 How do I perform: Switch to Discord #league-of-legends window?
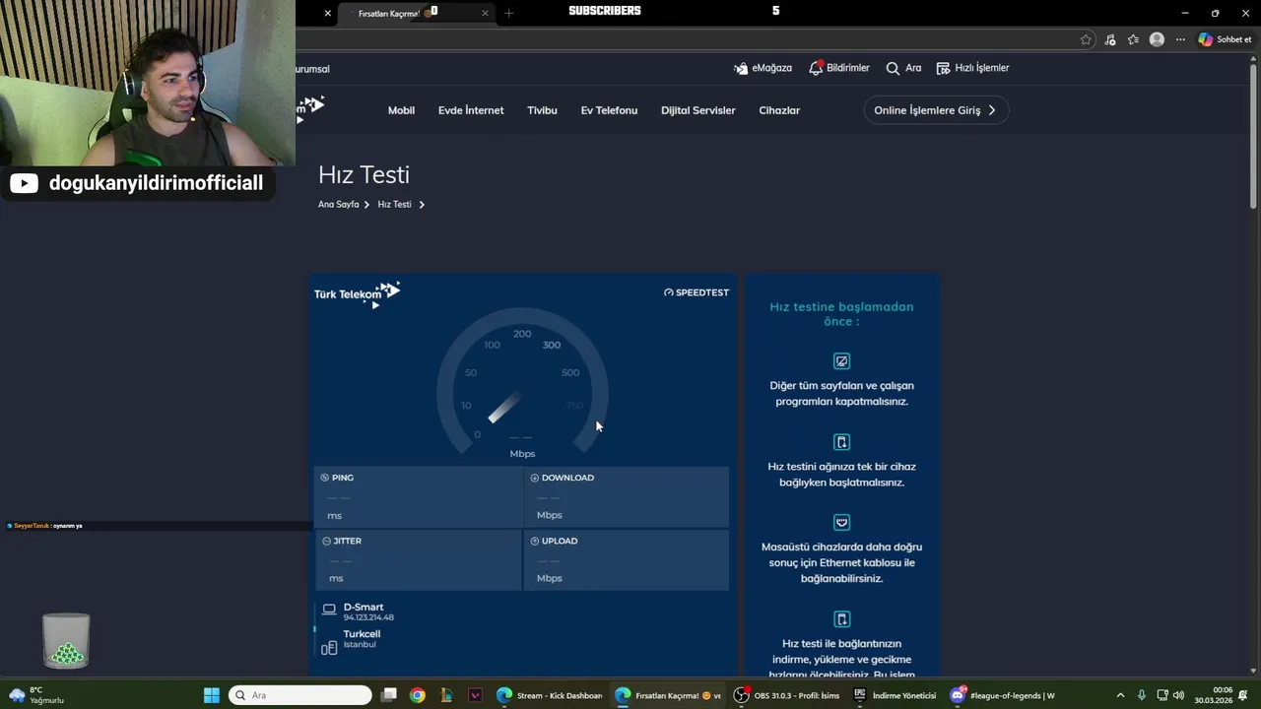pos(1002,695)
